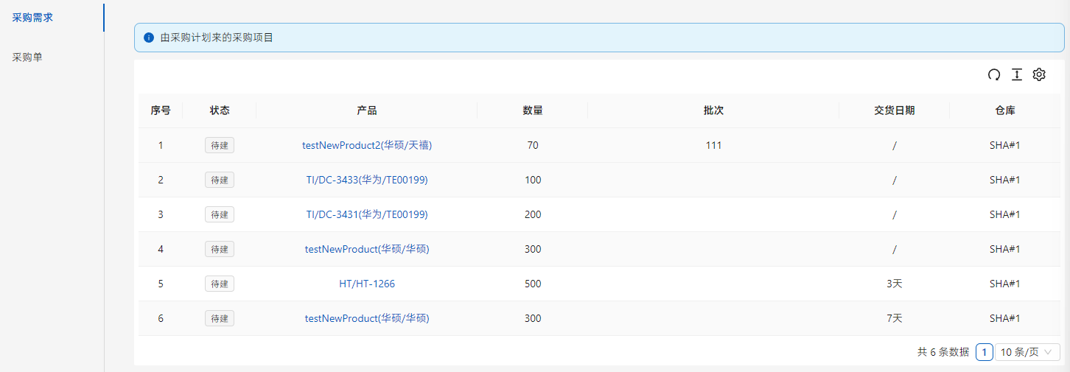Click the 交货日期 column header
Viewport: 1070px width, 372px height.
[895, 110]
